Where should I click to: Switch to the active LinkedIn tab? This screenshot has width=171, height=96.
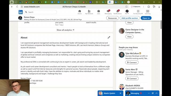[x=110, y=2]
